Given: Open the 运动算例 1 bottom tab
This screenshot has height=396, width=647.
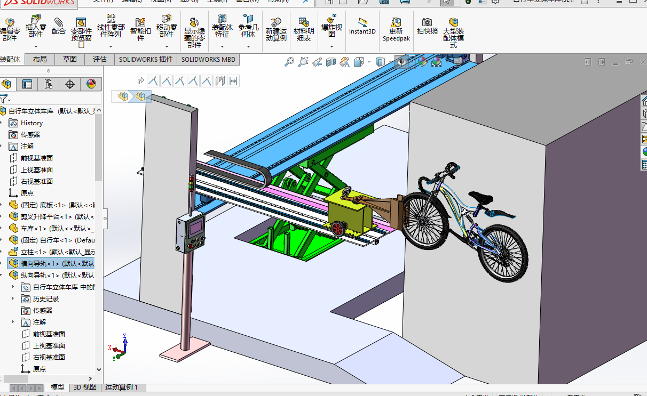Looking at the screenshot, I should pos(122,387).
